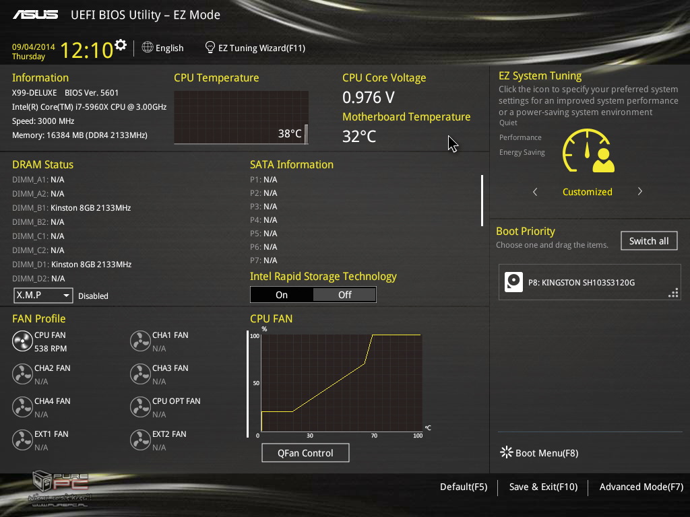Click the 538 RPM CPU fan reading
690x517 pixels.
tap(51, 349)
